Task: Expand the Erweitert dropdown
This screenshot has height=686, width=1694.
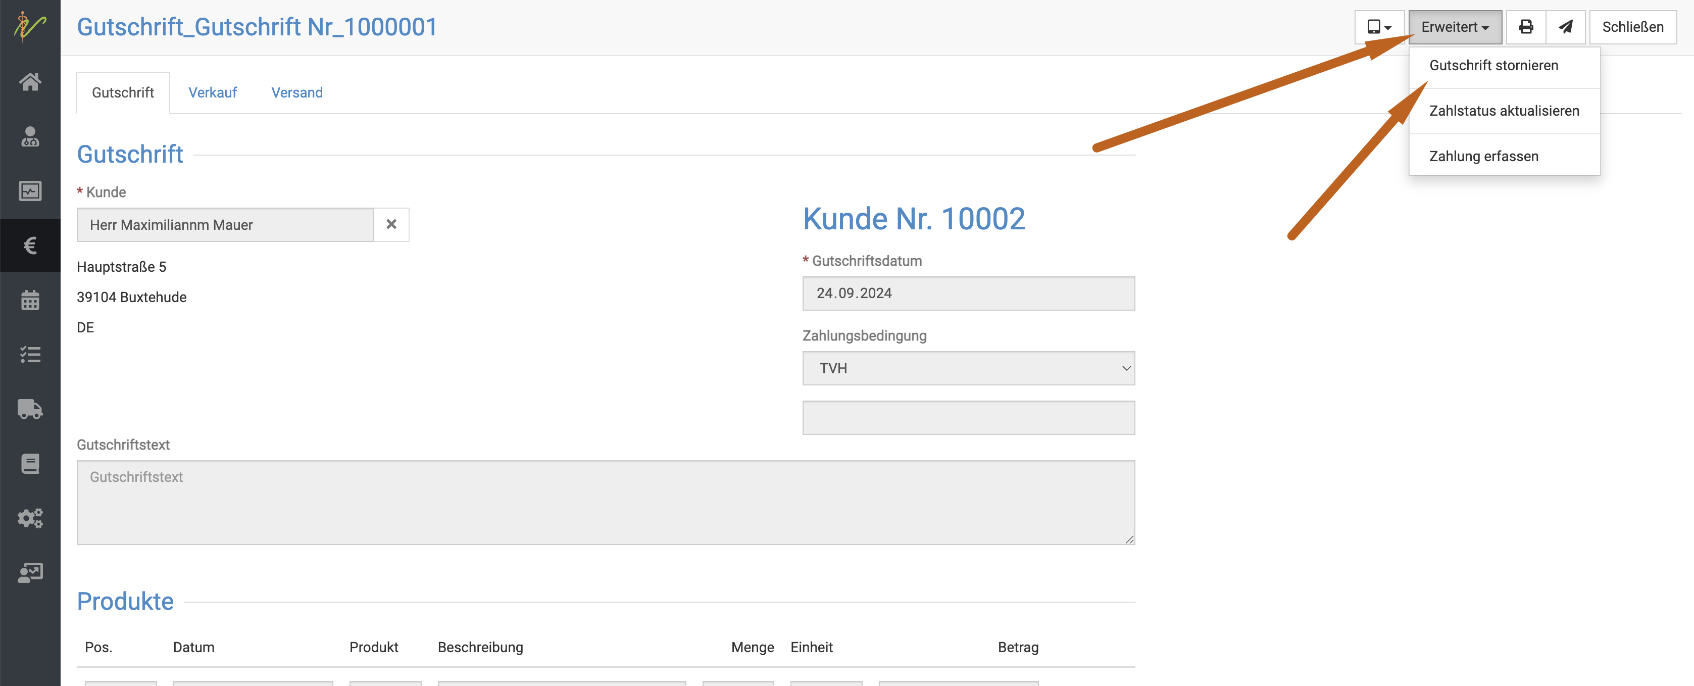Action: 1455,27
